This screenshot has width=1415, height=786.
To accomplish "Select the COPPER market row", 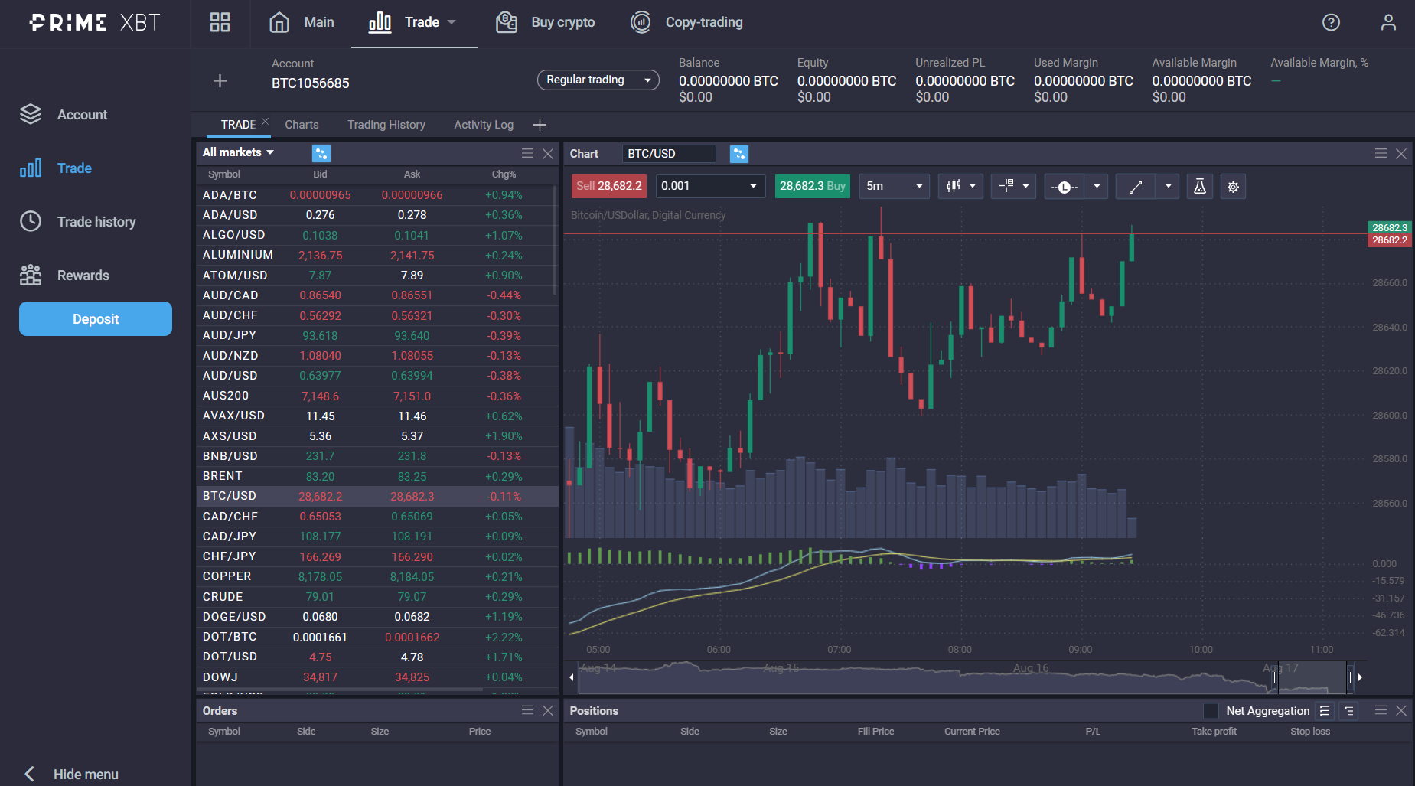I will [x=377, y=576].
